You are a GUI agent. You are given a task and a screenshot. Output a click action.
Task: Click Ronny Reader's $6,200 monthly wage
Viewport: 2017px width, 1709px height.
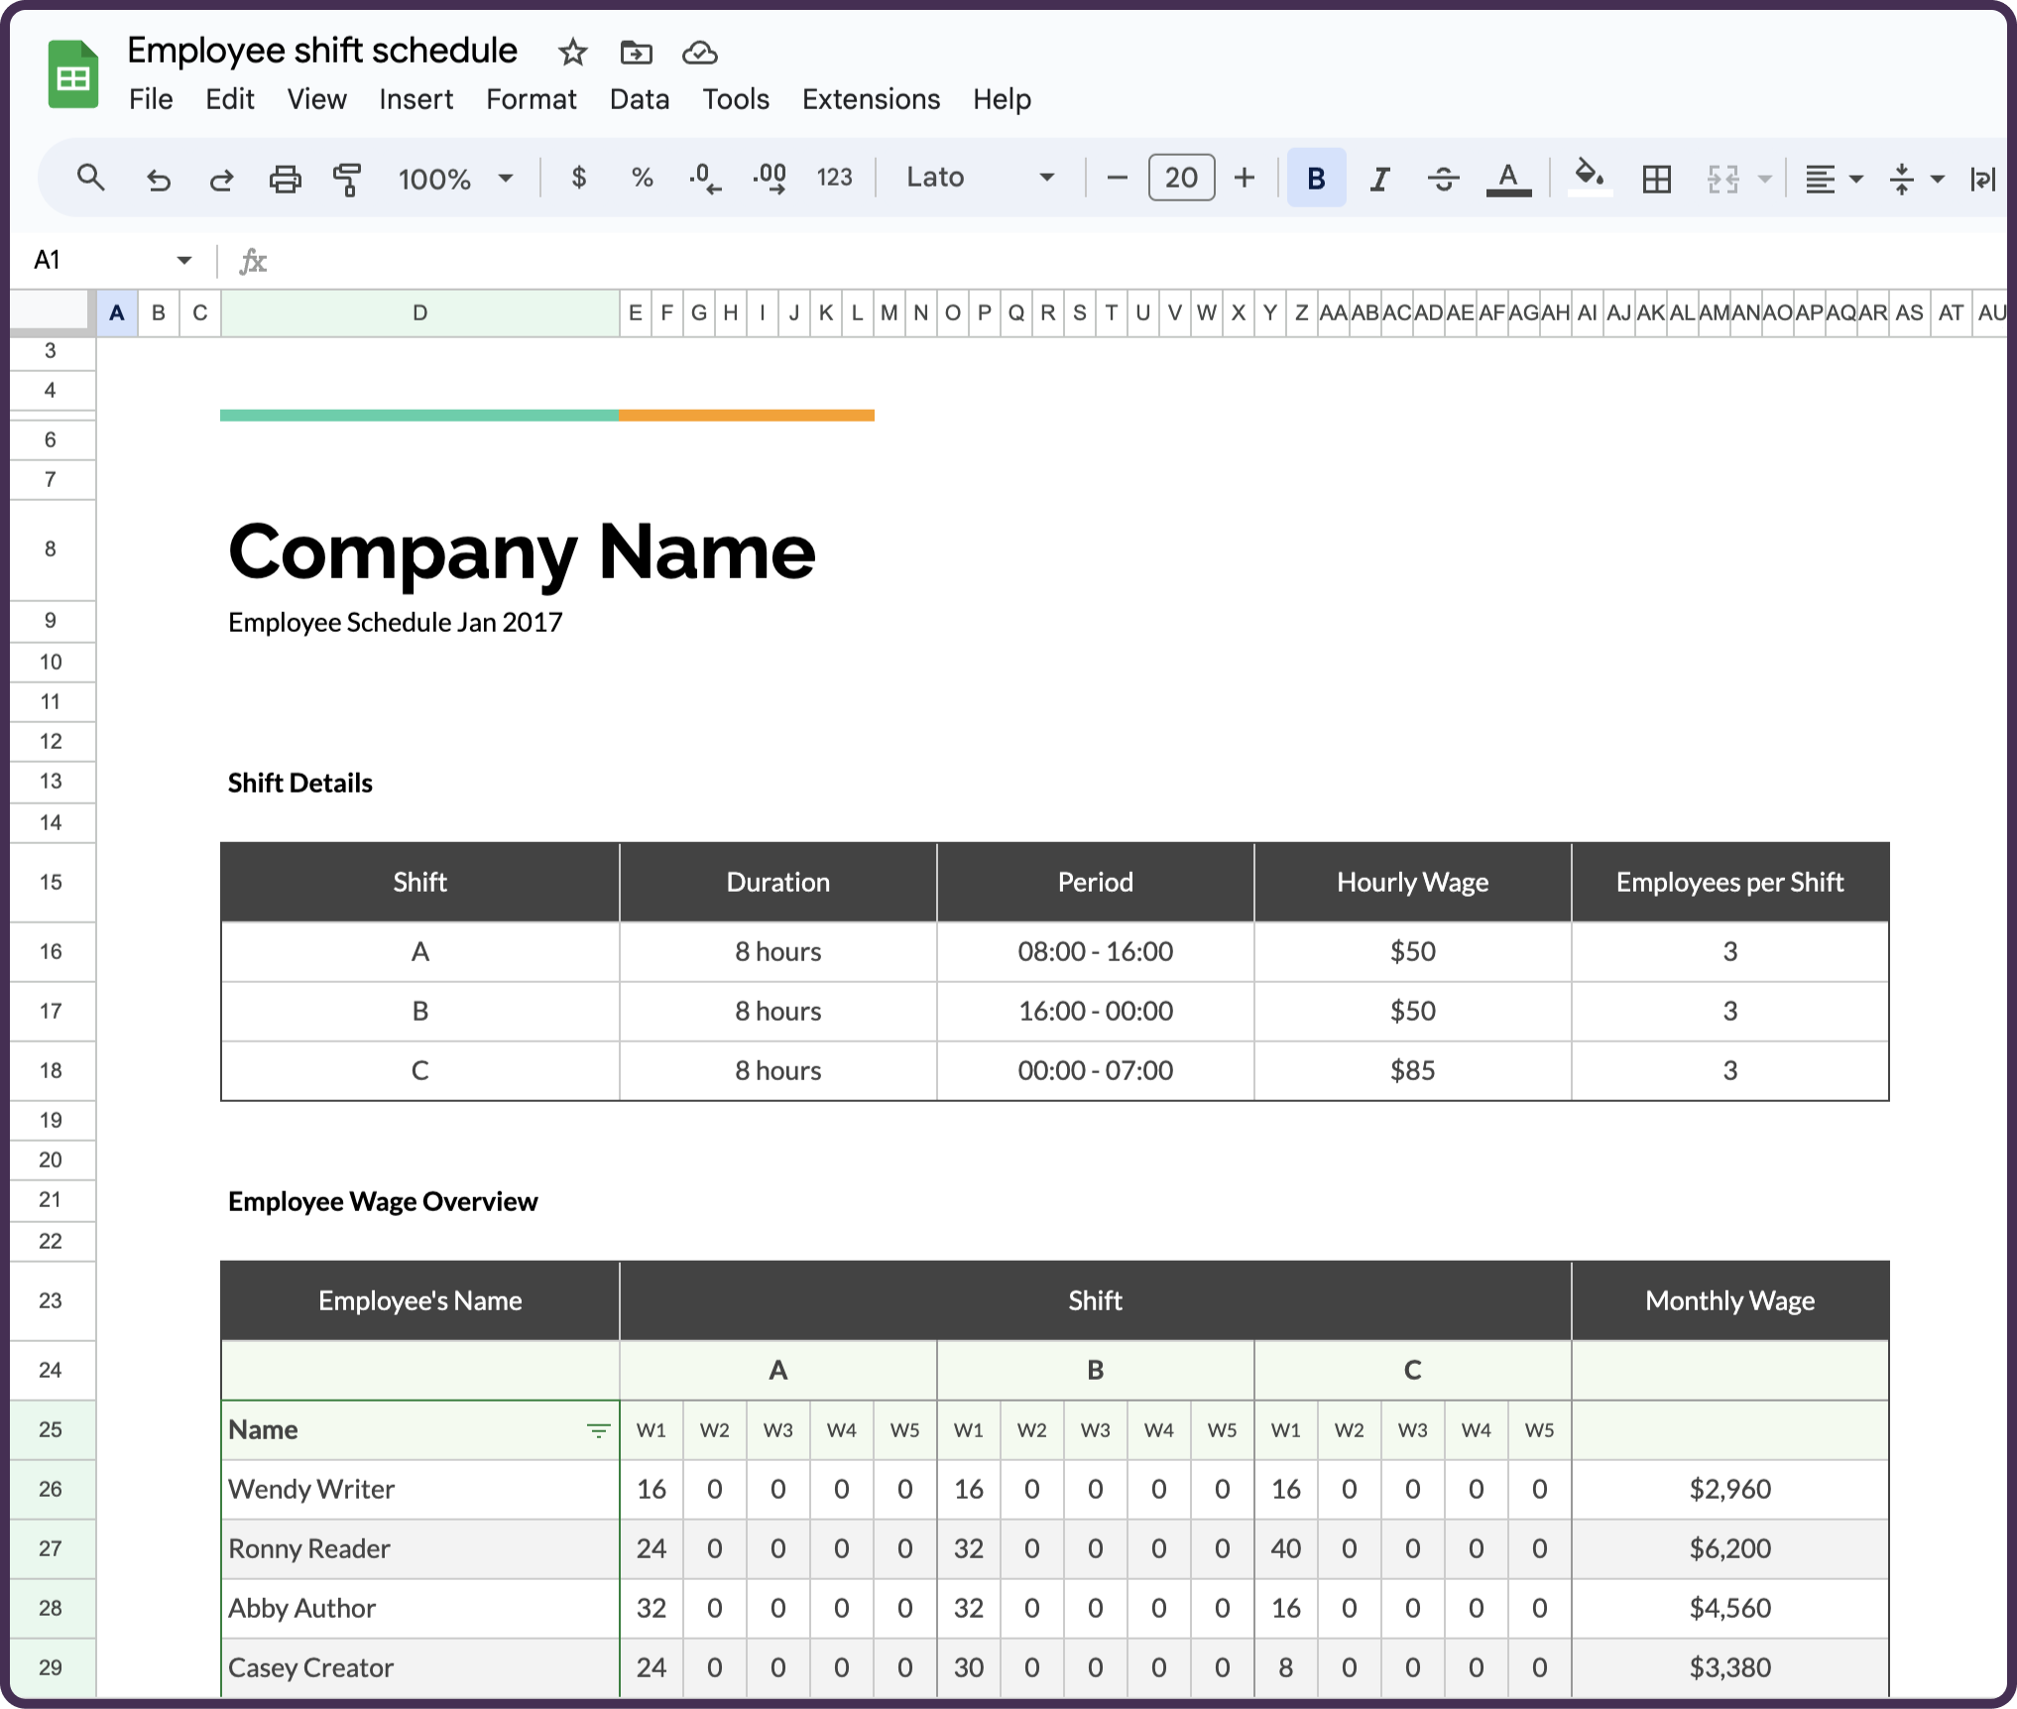[1729, 1548]
